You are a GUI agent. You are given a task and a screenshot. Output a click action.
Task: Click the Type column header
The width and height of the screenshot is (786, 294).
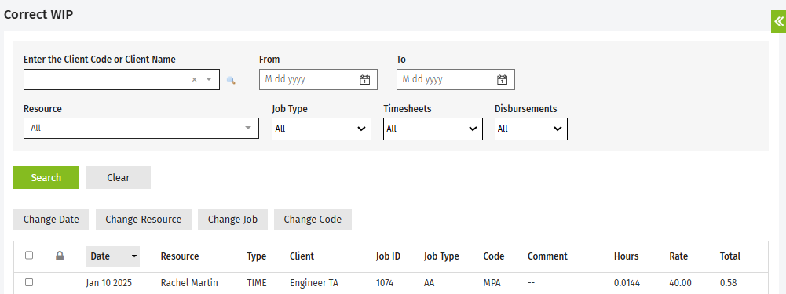point(257,256)
